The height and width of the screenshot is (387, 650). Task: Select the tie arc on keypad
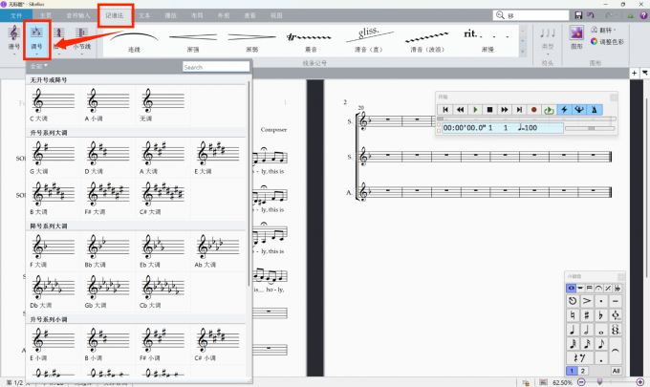point(616,351)
